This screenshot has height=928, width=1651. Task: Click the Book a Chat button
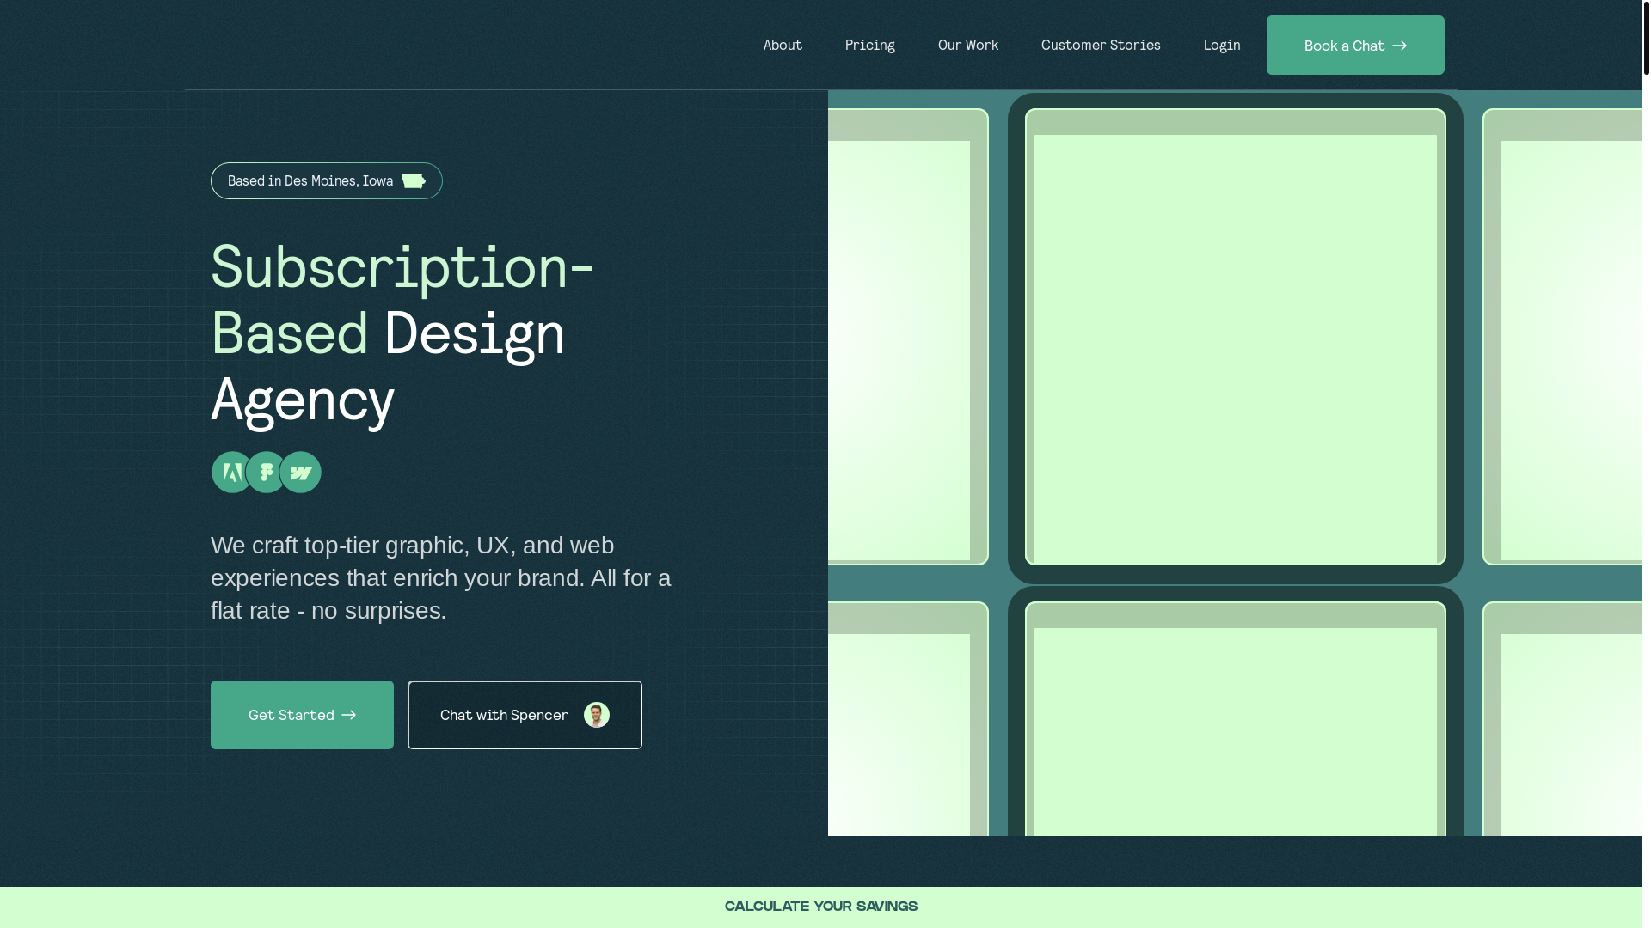[1354, 45]
